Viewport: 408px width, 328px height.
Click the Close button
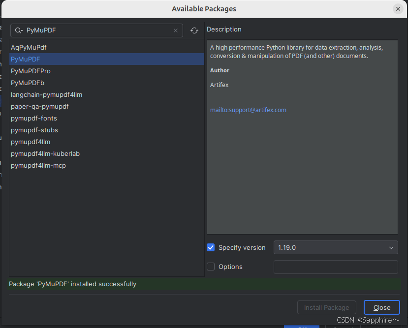(x=382, y=307)
